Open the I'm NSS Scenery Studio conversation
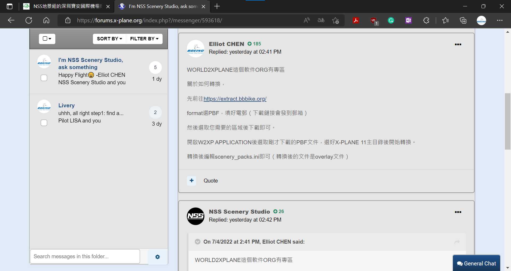511x271 pixels. (x=91, y=63)
